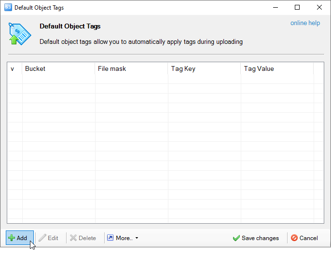This screenshot has height=256, width=331.
Task: Click the v column header
Action: click(x=15, y=68)
